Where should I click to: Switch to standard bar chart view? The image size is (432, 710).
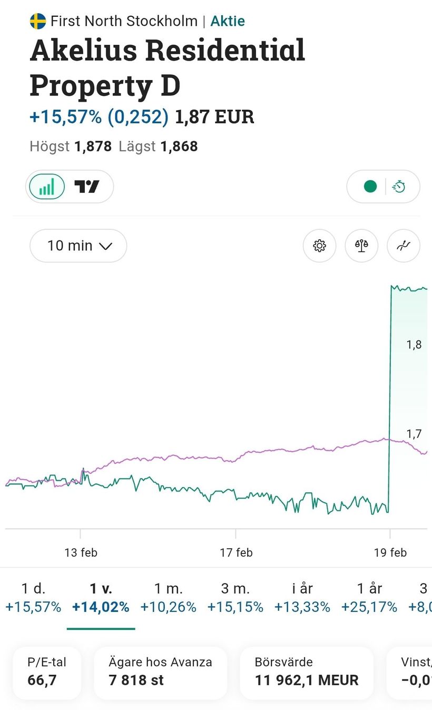47,187
